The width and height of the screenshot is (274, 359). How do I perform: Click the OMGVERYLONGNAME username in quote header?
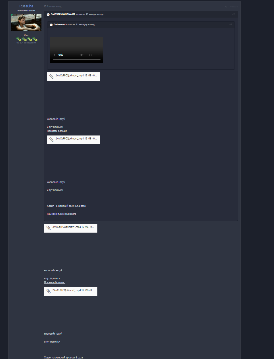(x=63, y=14)
